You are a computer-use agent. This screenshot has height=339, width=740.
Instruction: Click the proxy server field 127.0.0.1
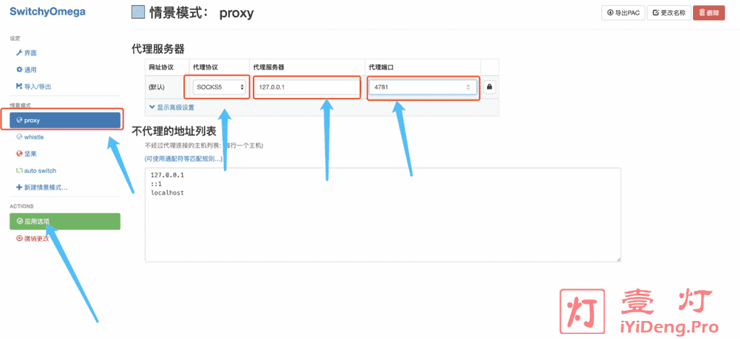[307, 87]
